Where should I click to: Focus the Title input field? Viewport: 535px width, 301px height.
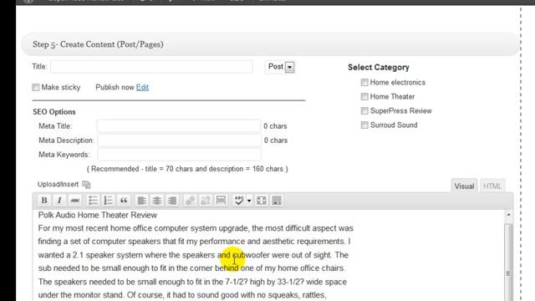tap(151, 67)
